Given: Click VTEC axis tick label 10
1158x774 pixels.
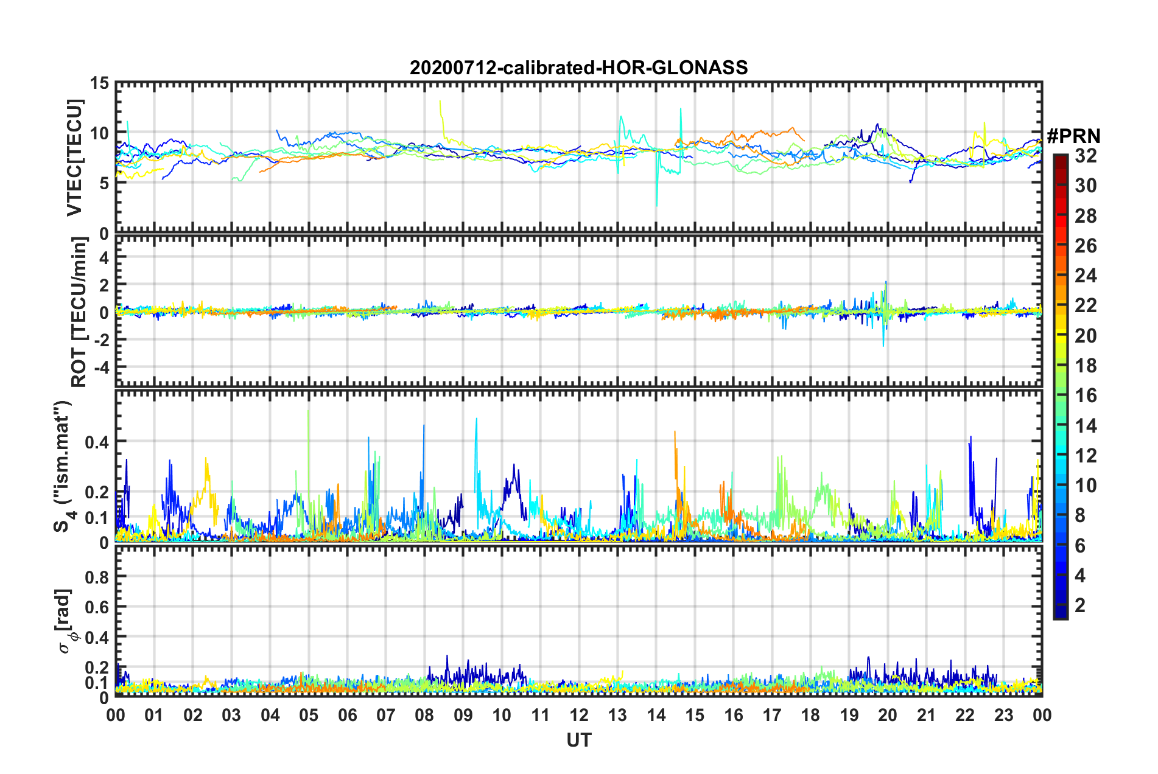Looking at the screenshot, I should tap(99, 133).
